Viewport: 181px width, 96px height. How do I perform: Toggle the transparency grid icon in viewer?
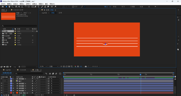pos(64,66)
